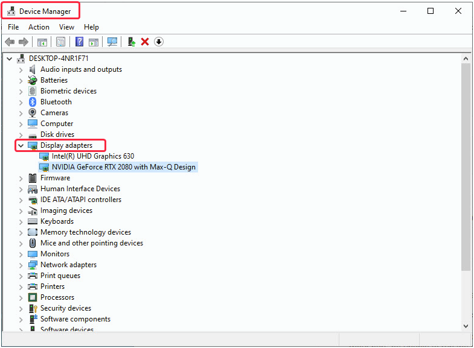Select NVIDIA GeForce RTX 2080 device
Image resolution: width=474 pixels, height=348 pixels.
pos(123,167)
